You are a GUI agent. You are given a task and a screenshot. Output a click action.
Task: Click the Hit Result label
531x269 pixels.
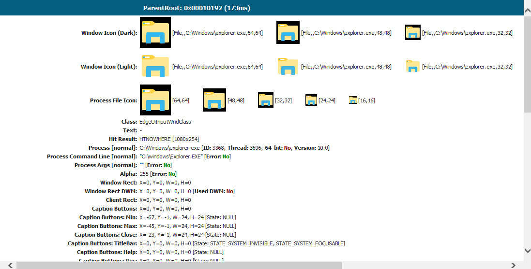[x=123, y=139]
